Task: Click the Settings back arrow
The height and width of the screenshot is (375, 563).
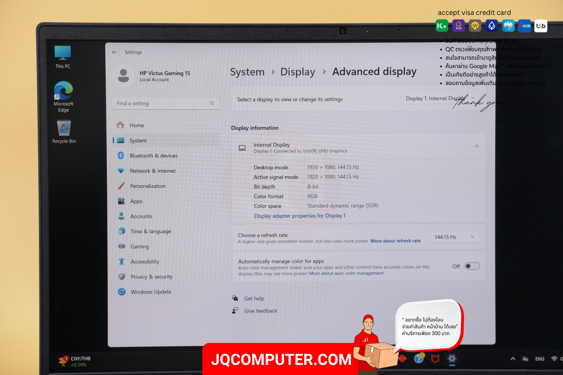Action: (115, 52)
